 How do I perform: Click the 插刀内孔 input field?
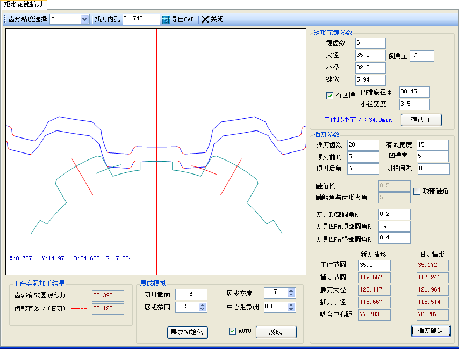(141, 19)
